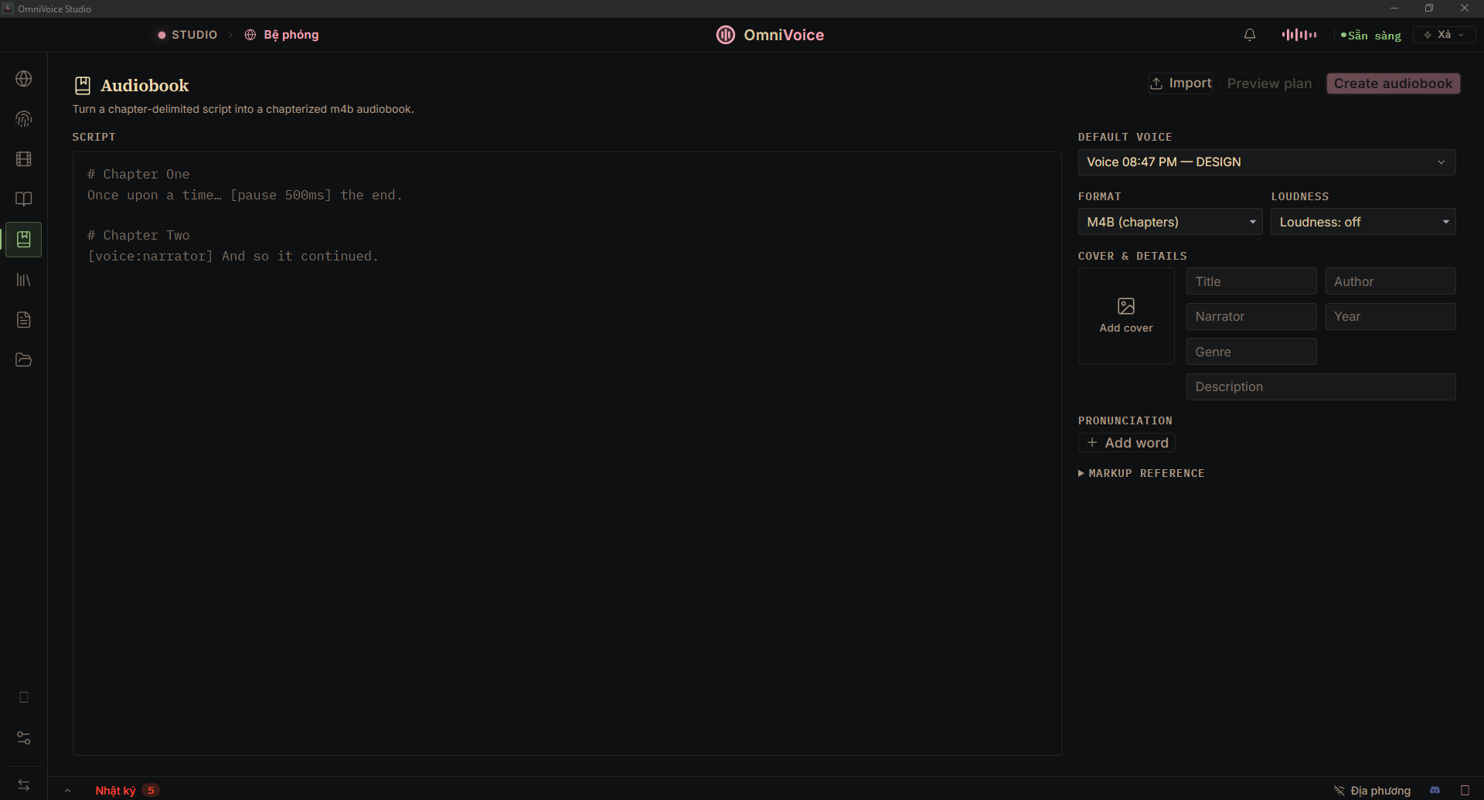Viewport: 1484px width, 800px height.
Task: Click the Description input field
Action: [x=1321, y=386]
